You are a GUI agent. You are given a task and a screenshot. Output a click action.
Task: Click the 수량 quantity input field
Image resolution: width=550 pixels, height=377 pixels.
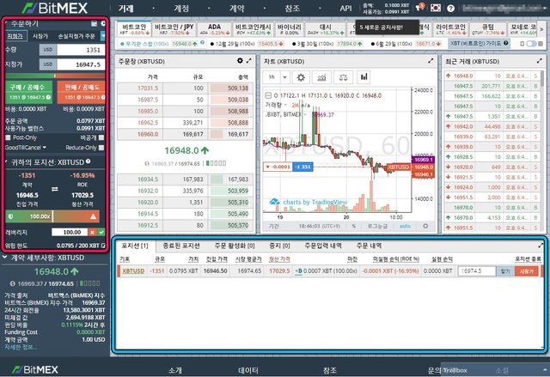(81, 50)
